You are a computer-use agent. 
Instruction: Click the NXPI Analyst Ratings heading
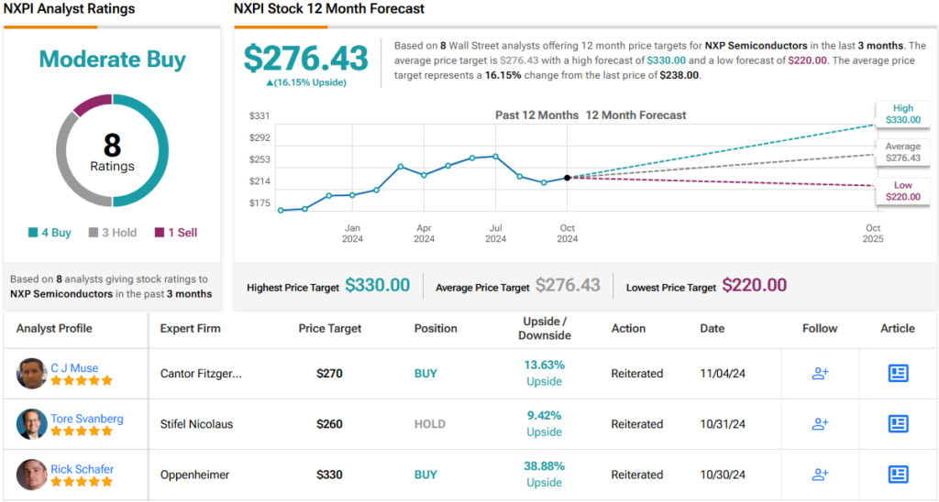(70, 9)
